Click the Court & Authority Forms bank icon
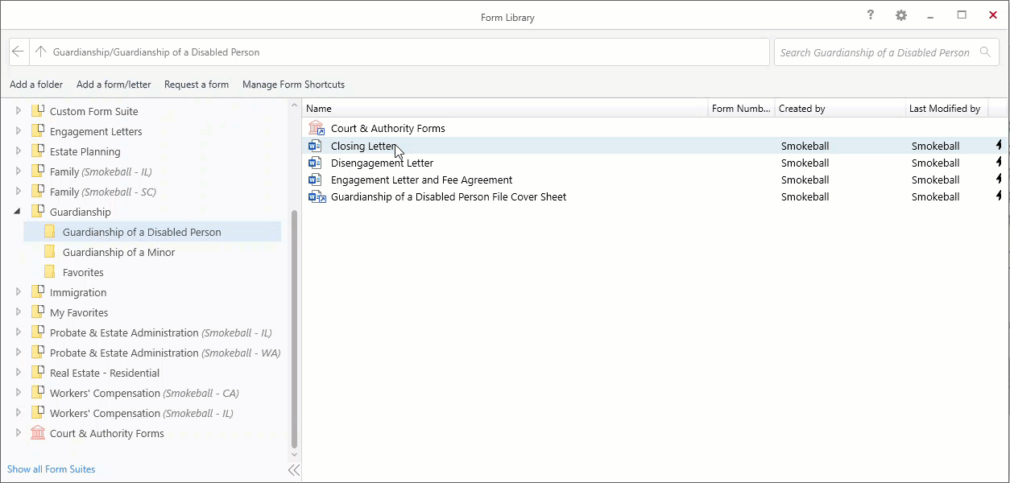Image resolution: width=1010 pixels, height=483 pixels. (316, 127)
